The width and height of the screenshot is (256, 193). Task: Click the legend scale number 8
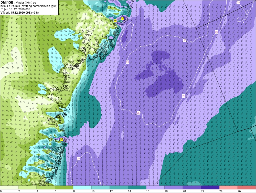tap(74, 191)
